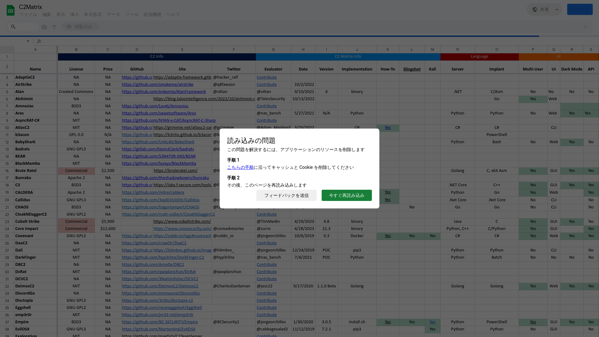
Task: Open the こちらの手順 link in dialog
Action: coord(240,167)
